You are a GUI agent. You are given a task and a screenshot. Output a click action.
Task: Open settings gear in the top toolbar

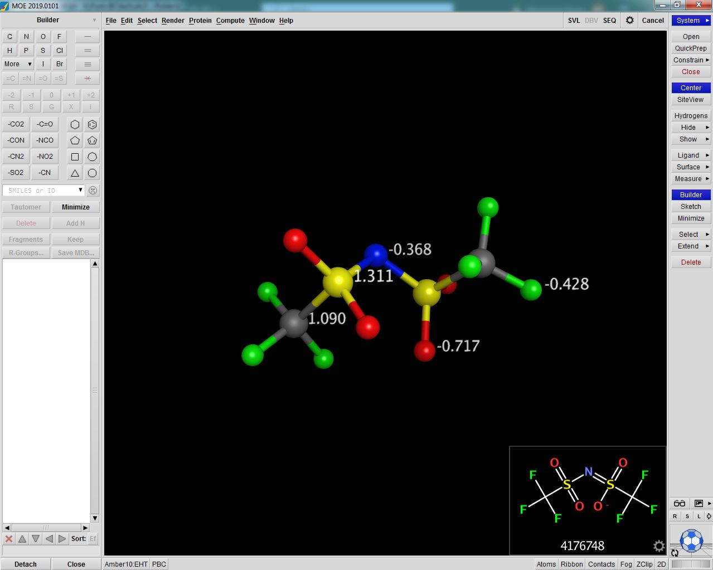629,20
